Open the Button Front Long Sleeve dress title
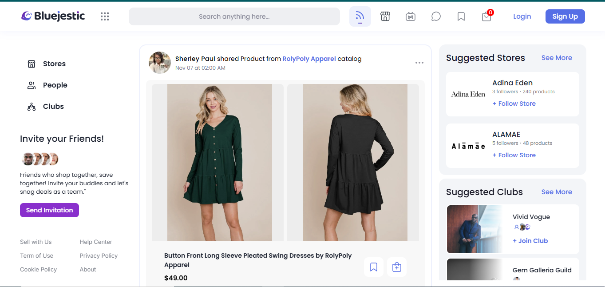The width and height of the screenshot is (605, 287). [258, 260]
